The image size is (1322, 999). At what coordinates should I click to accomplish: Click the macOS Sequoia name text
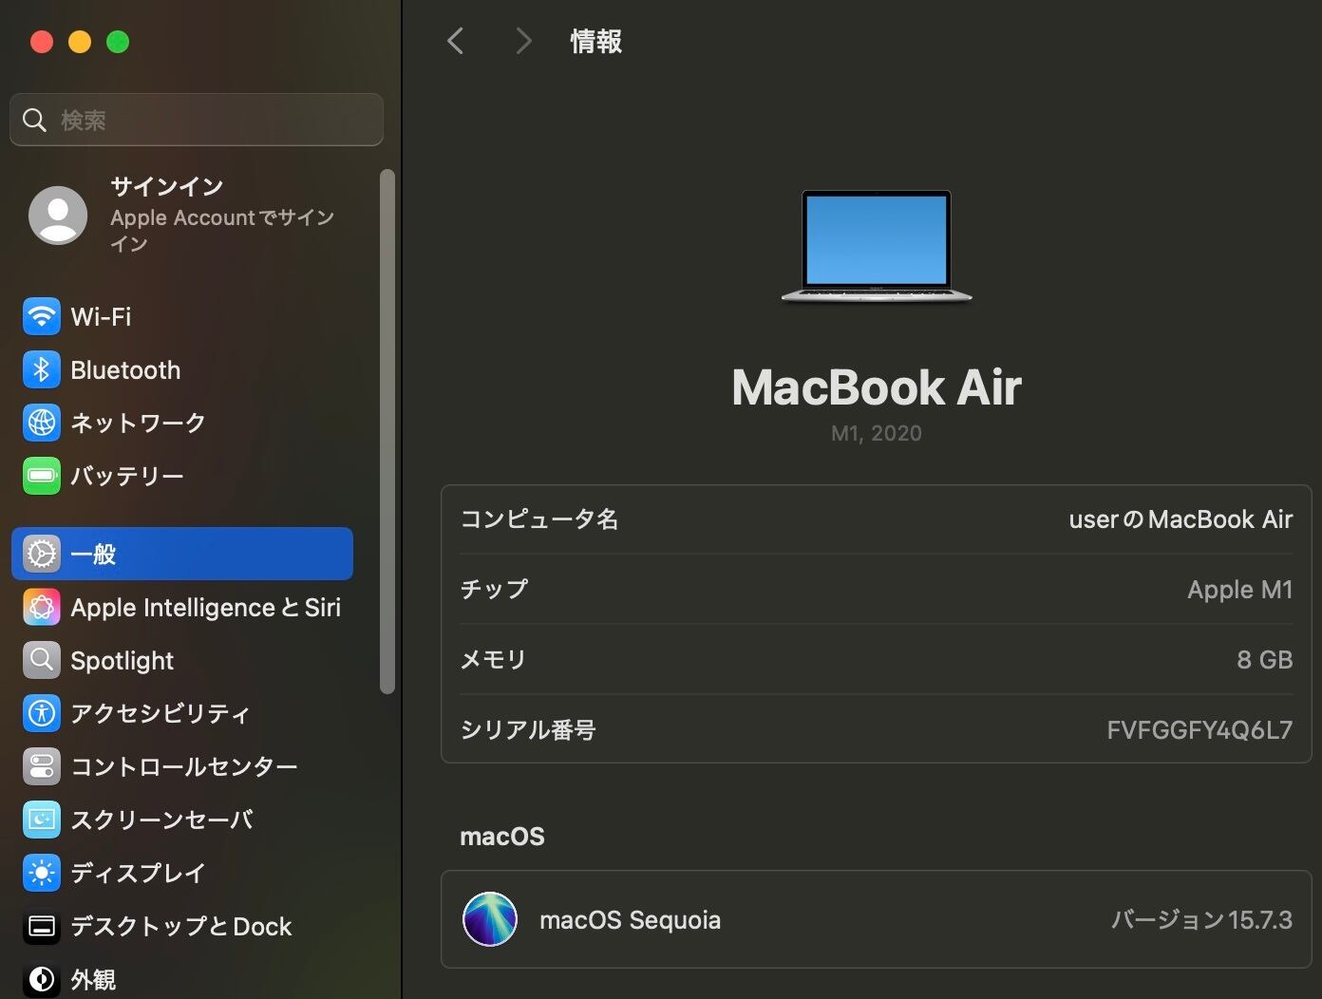tap(630, 919)
